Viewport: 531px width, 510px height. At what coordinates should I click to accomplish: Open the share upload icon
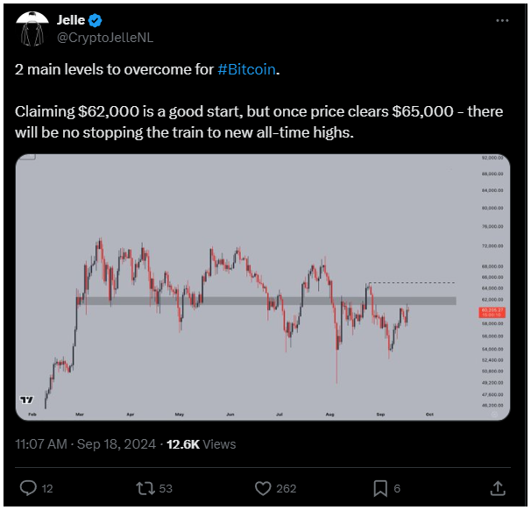click(x=498, y=488)
